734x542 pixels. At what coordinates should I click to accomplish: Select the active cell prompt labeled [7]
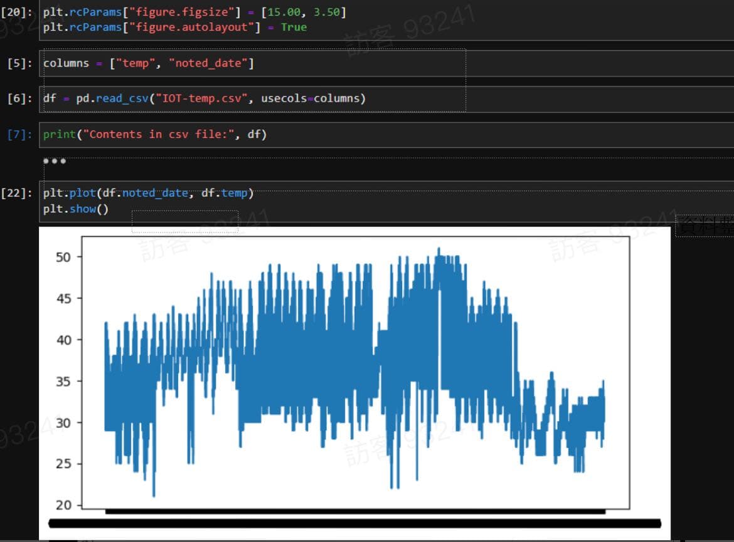(x=20, y=134)
